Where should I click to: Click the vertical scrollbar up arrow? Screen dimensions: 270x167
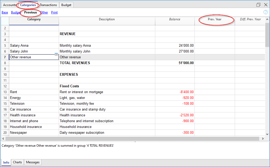(x=267, y=20)
